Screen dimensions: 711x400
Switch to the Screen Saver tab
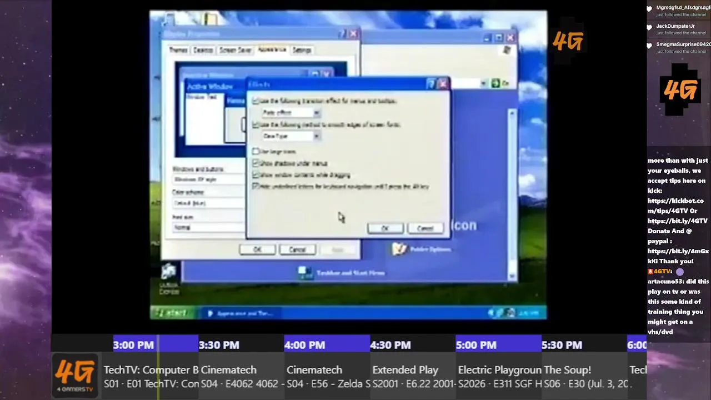(x=236, y=50)
